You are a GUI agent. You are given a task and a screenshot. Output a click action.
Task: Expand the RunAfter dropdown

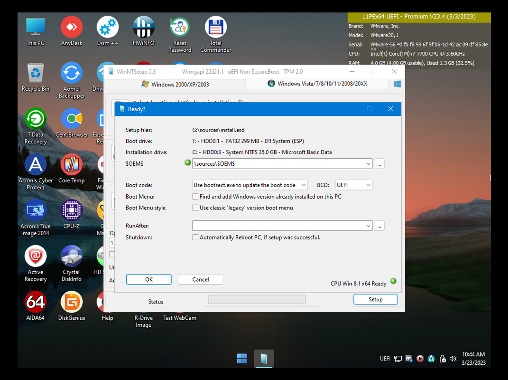[x=368, y=226]
